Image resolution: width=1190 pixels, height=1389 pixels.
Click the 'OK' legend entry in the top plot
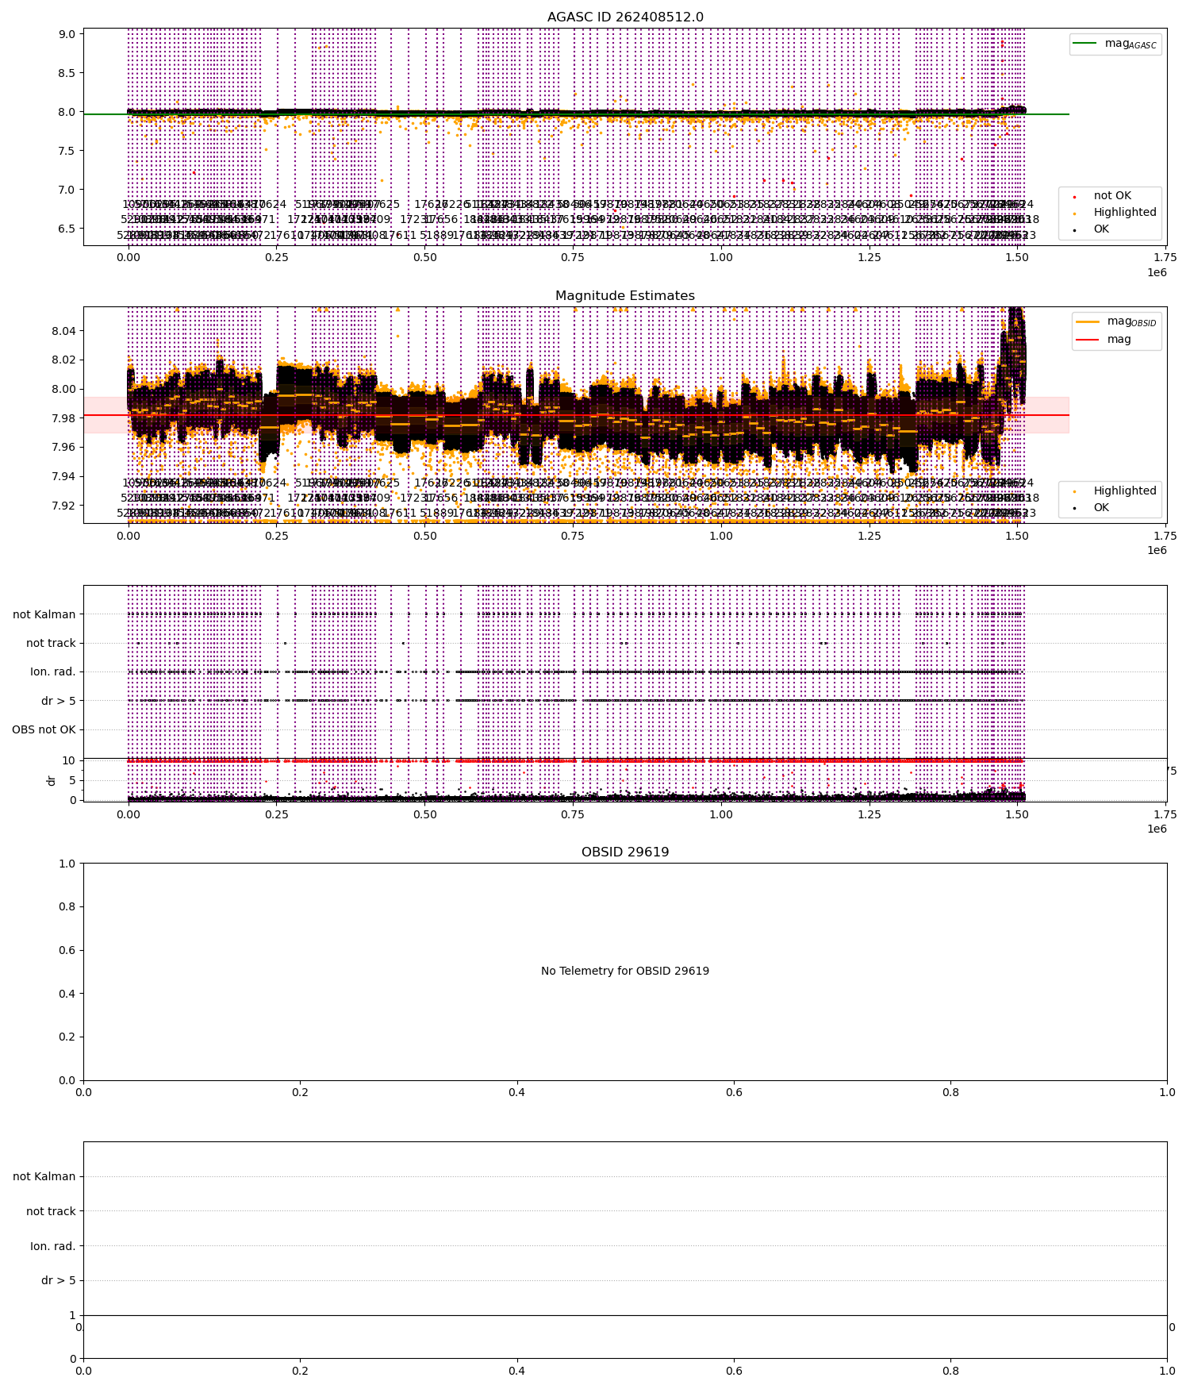pos(1101,229)
